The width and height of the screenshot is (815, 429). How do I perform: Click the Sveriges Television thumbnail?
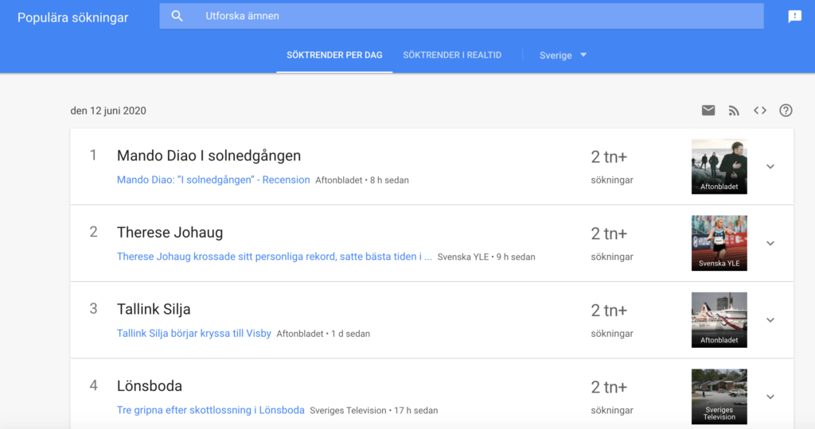pyautogui.click(x=719, y=397)
